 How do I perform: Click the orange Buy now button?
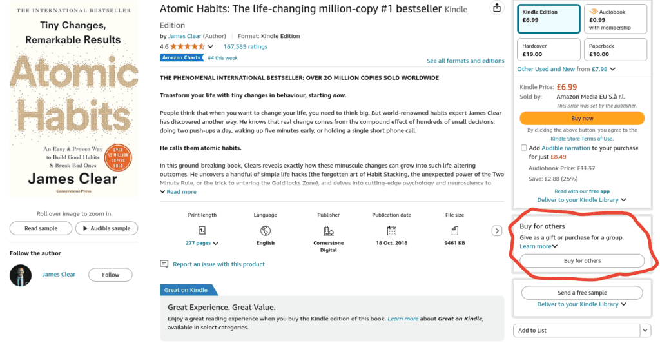pyautogui.click(x=582, y=118)
